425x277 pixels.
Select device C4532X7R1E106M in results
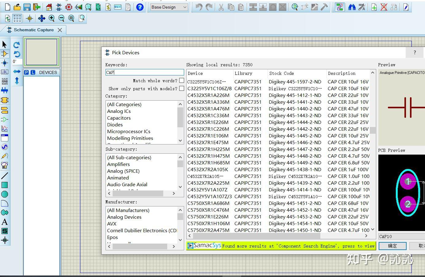point(208,136)
